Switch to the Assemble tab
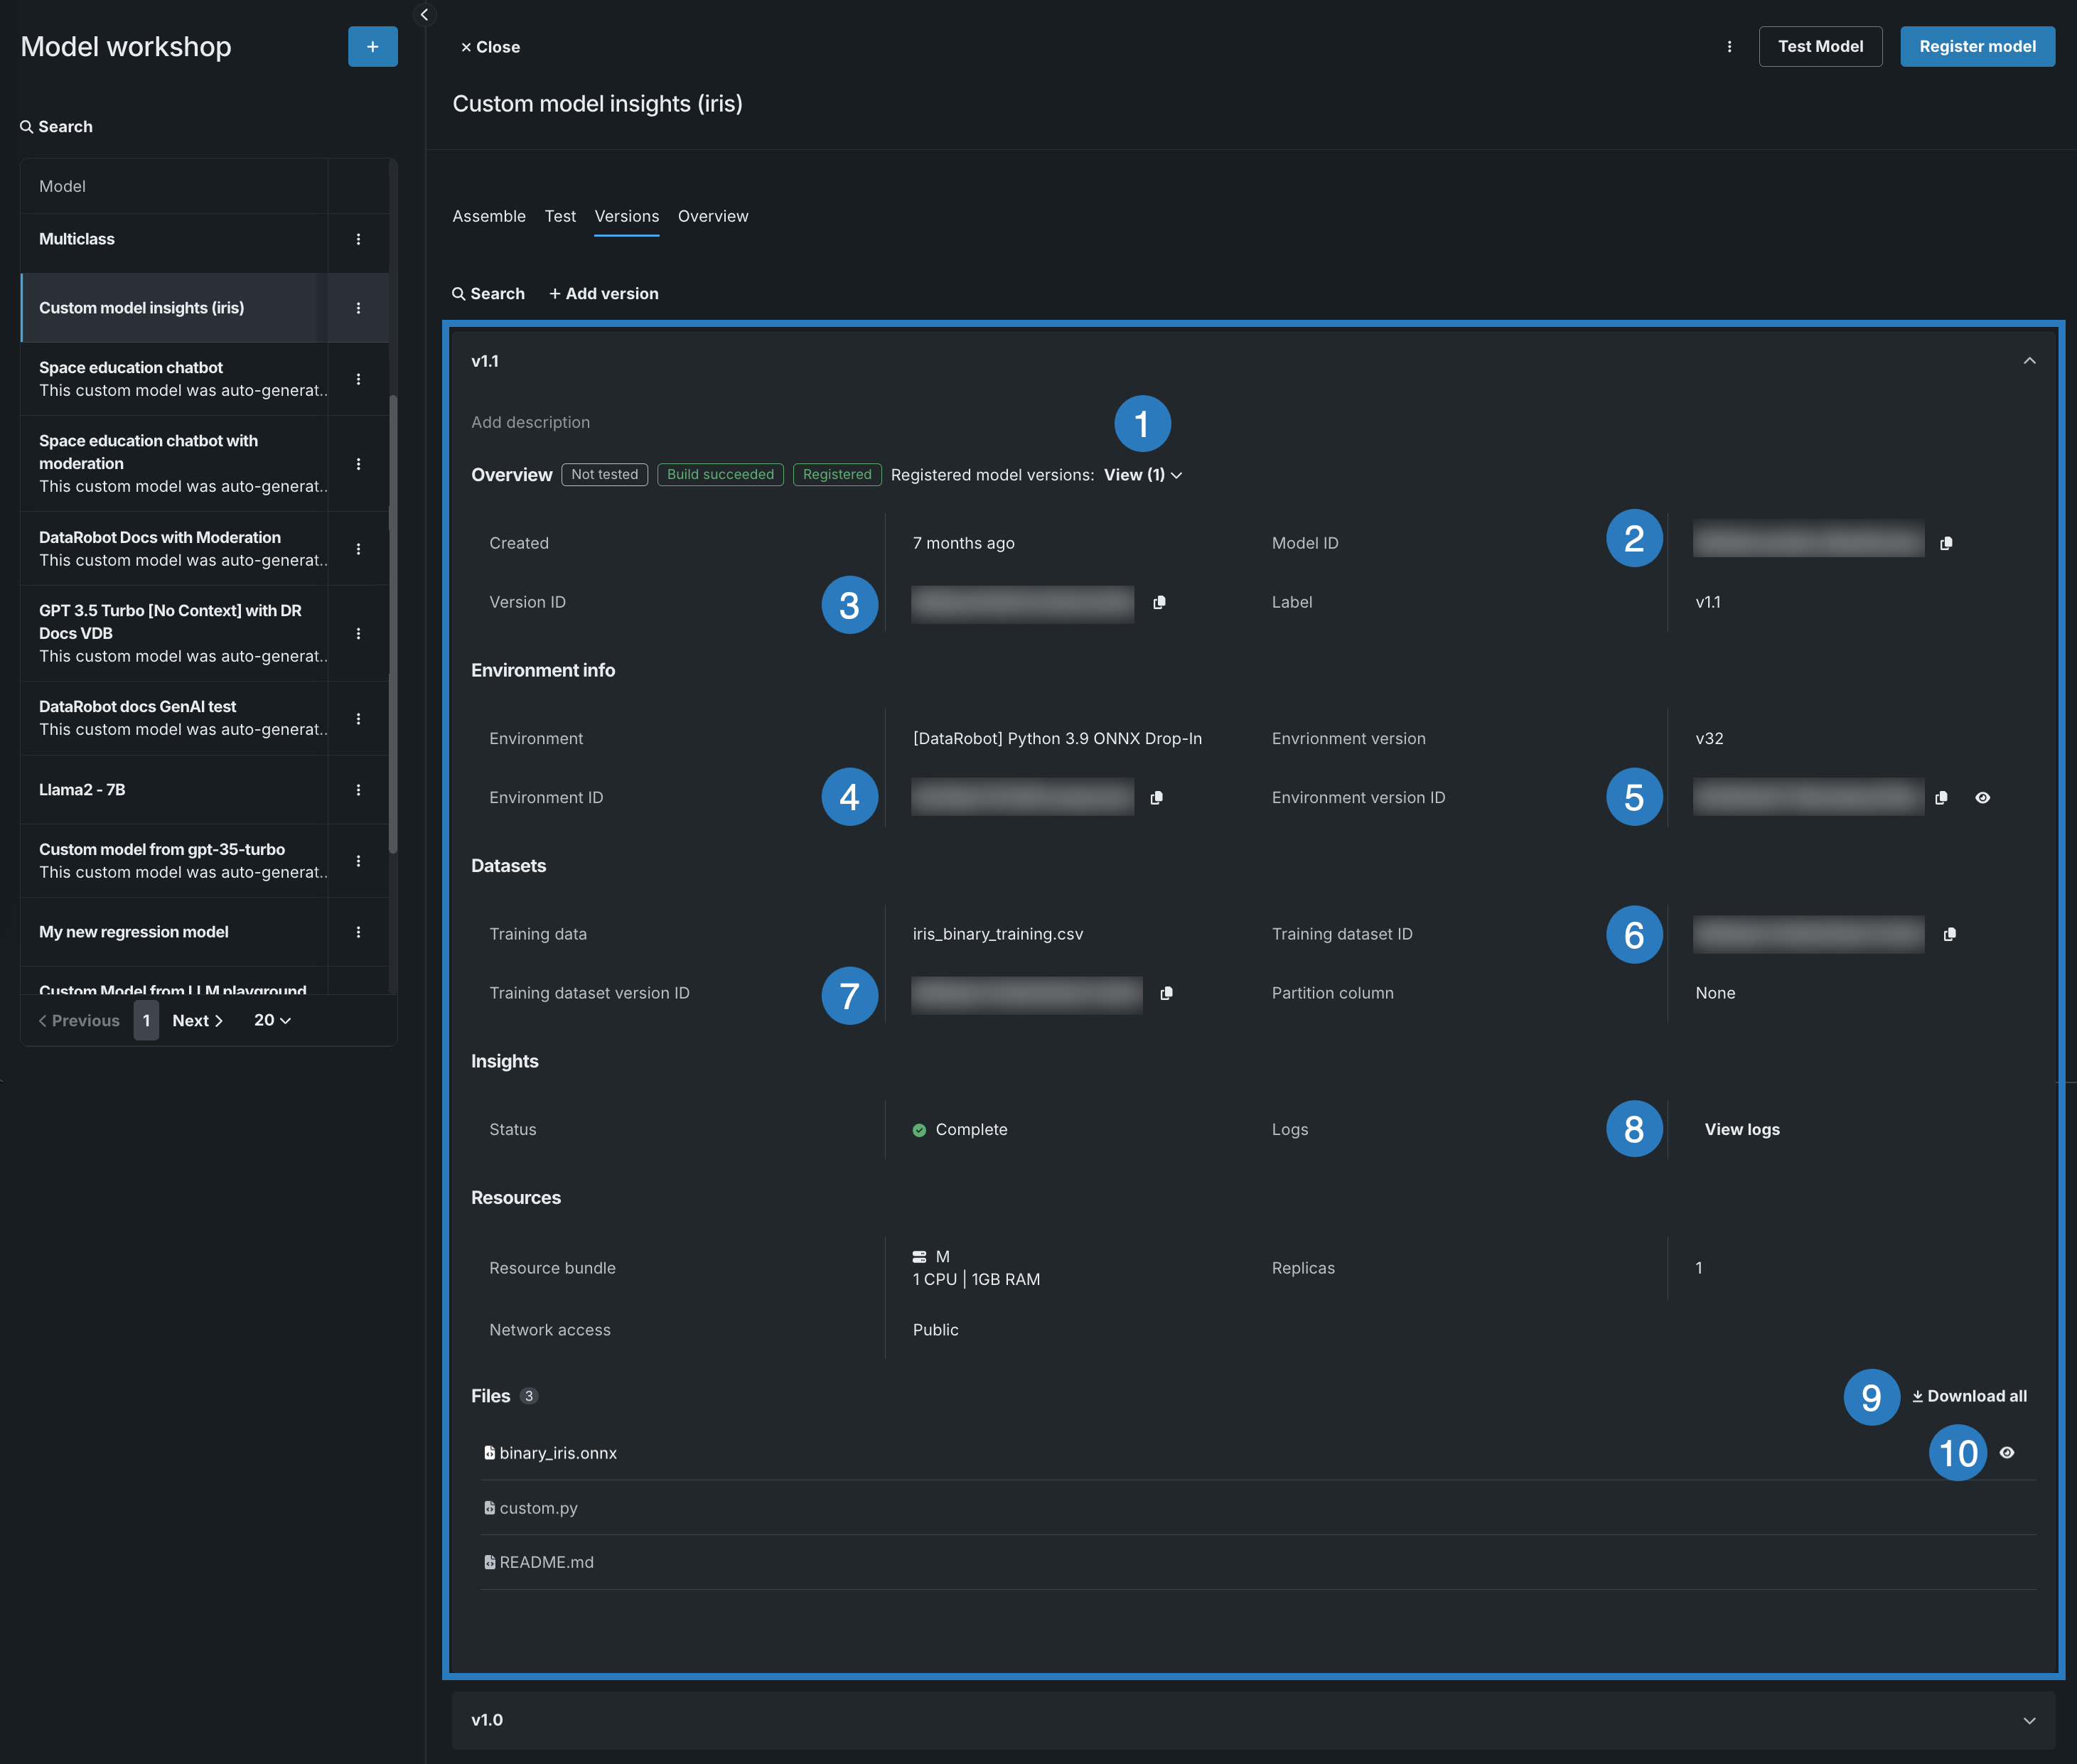The height and width of the screenshot is (1764, 2077). coord(488,216)
